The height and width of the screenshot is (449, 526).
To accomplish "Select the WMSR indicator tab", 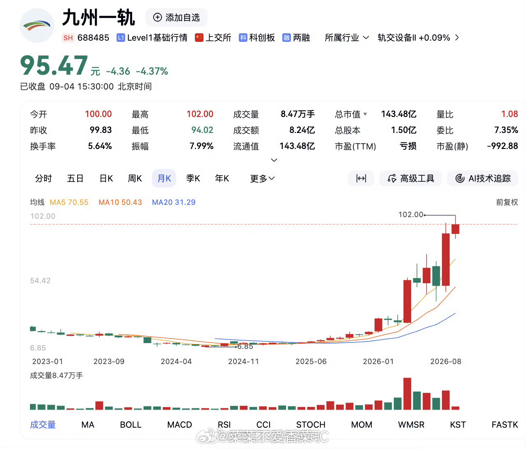I will point(411,425).
